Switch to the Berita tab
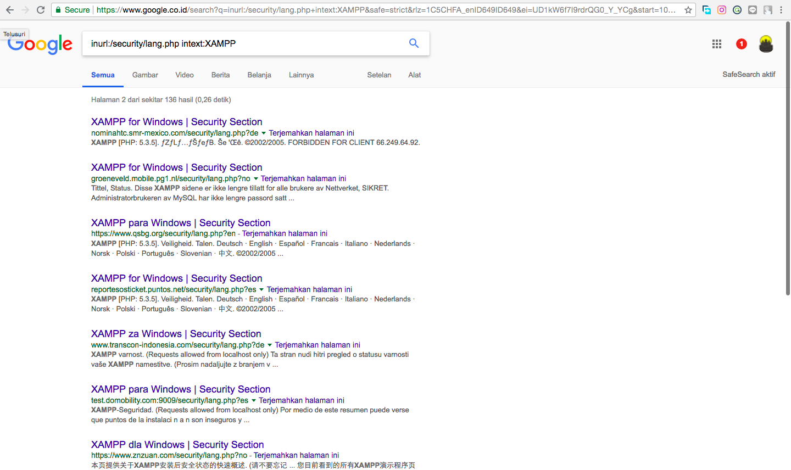This screenshot has height=470, width=791. click(221, 75)
